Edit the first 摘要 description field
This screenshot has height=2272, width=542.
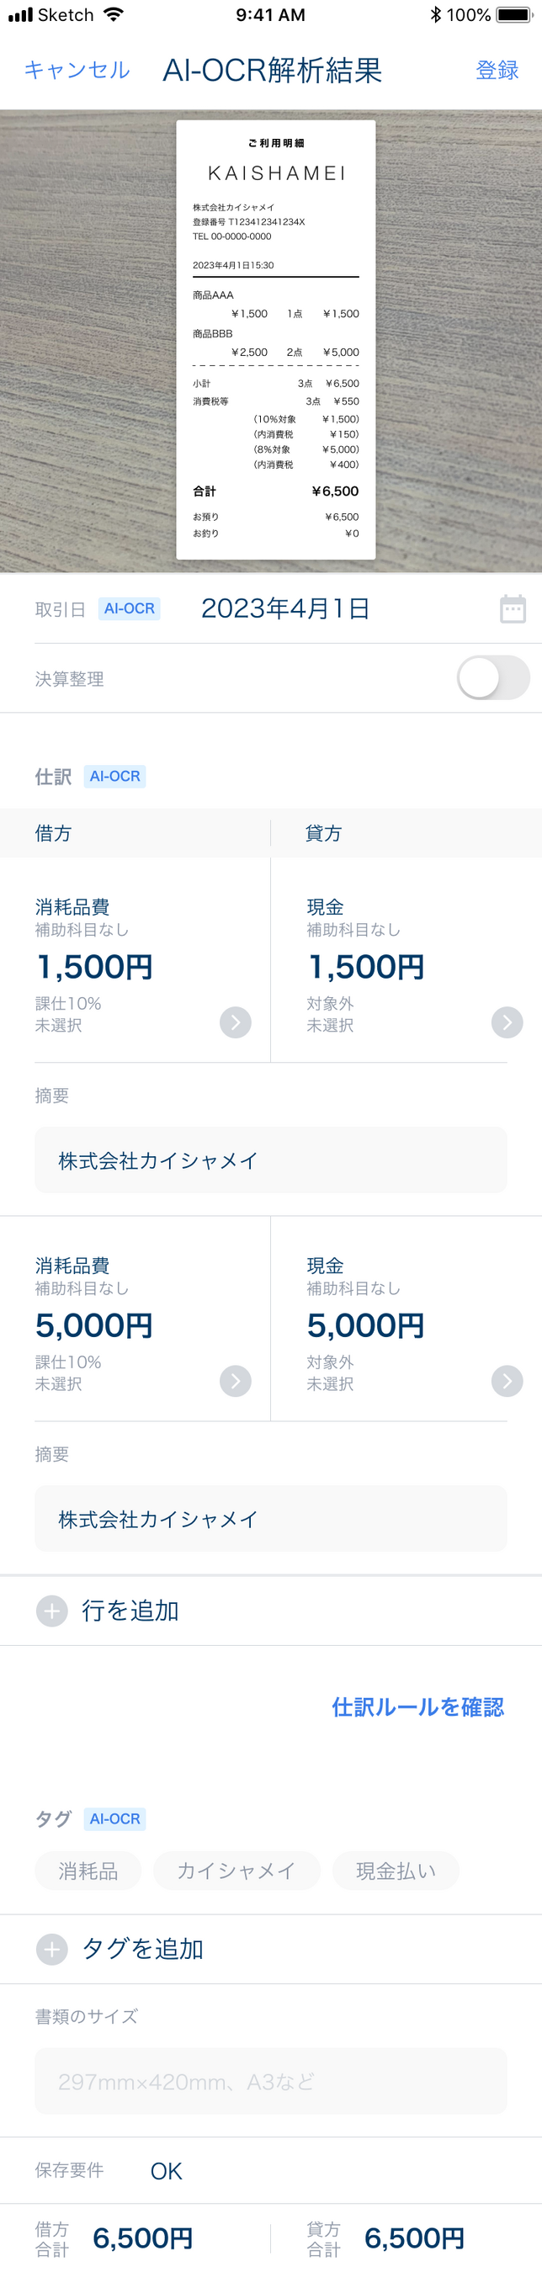pyautogui.click(x=271, y=1160)
